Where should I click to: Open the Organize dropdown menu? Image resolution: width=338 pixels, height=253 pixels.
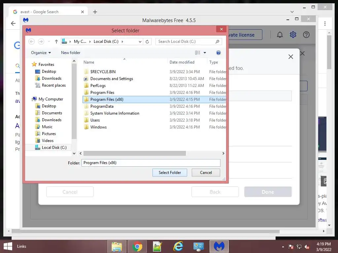(41, 53)
